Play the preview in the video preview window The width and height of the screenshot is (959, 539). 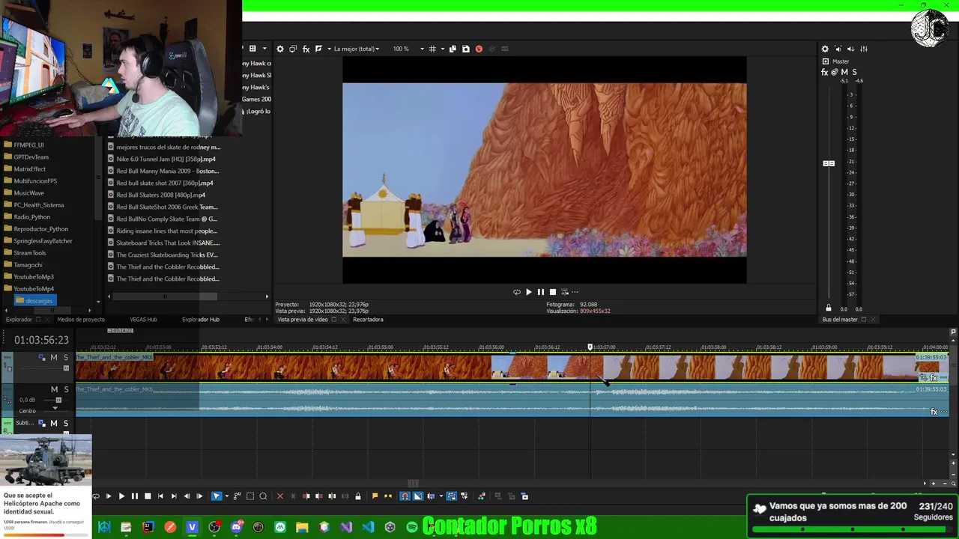528,292
